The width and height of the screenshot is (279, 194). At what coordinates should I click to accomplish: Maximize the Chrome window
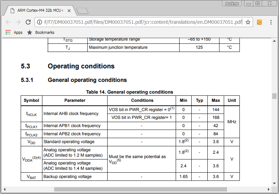pyautogui.click(x=258, y=4)
